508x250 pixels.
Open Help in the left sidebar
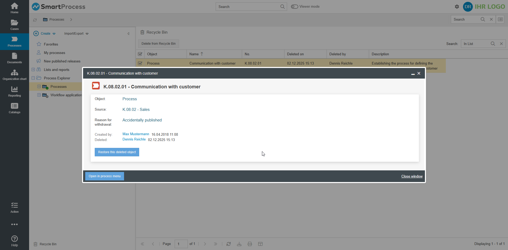click(x=15, y=241)
